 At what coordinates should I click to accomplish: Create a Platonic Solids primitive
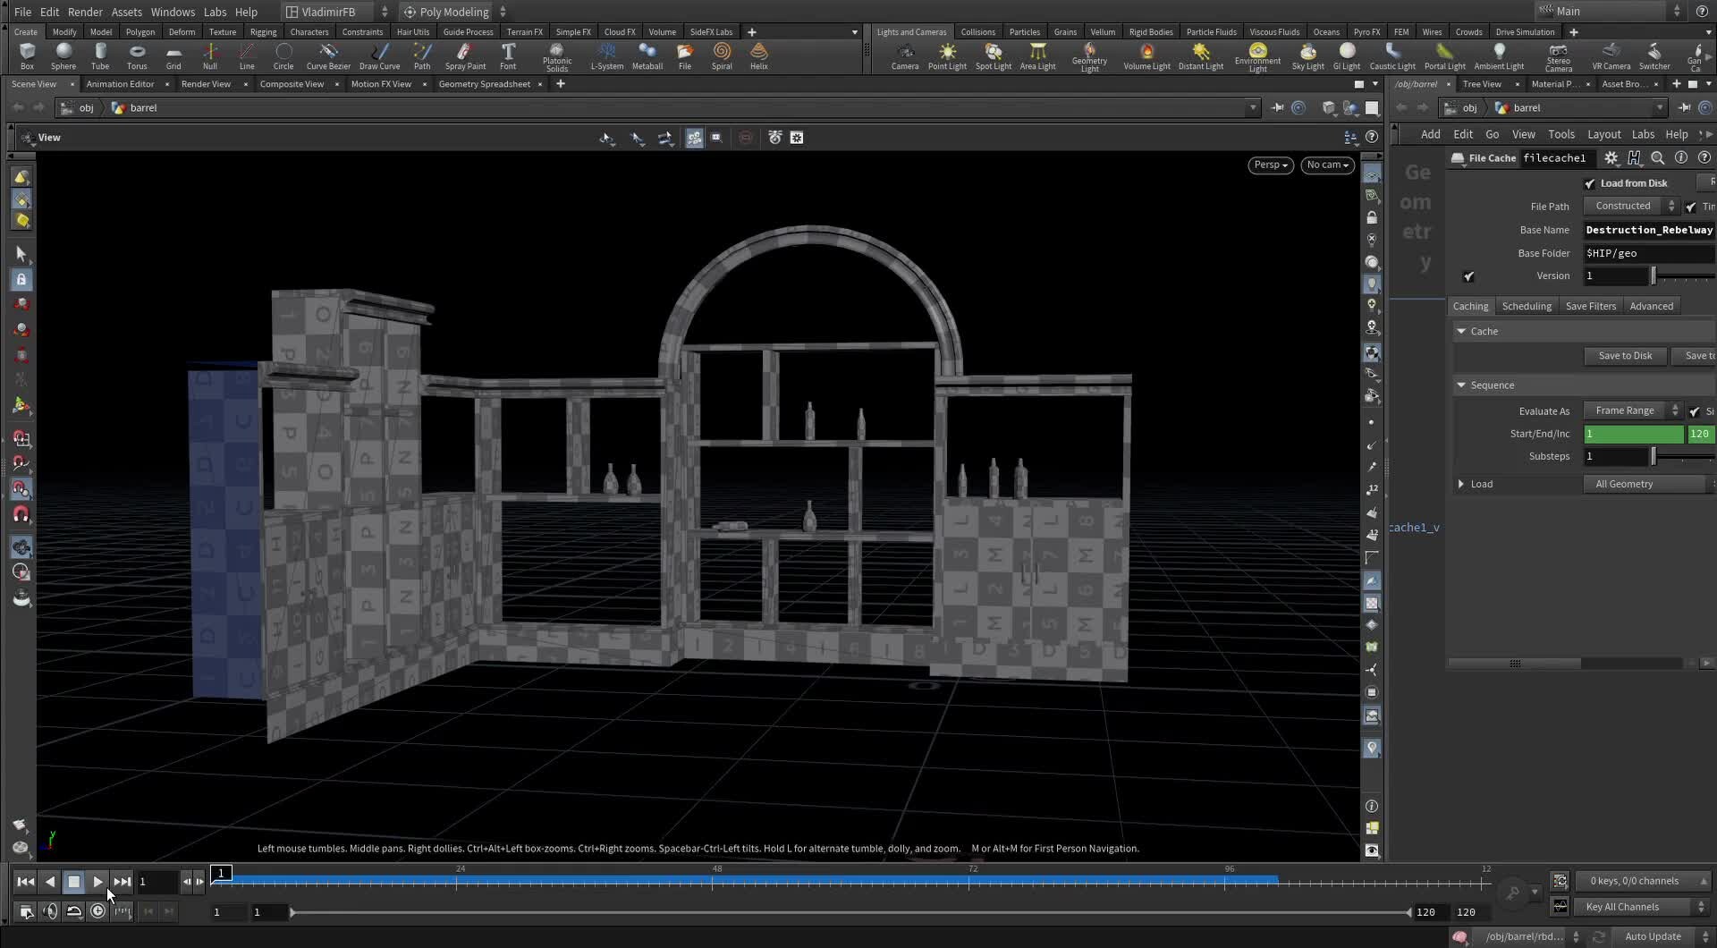pos(556,55)
